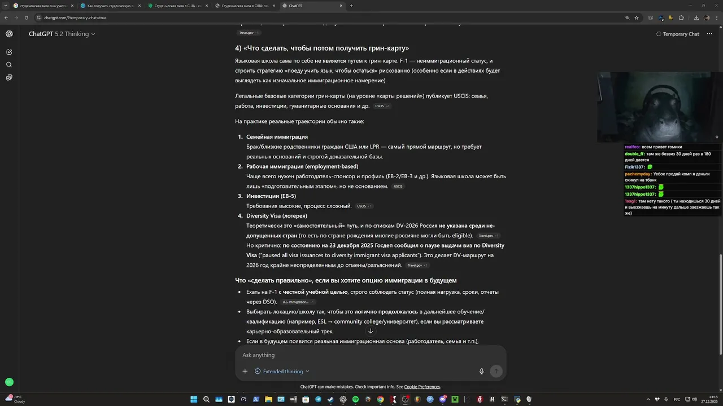
Task: Click the heading 'Что сделать, чтобы потом получить грин-карту'
Action: click(322, 48)
